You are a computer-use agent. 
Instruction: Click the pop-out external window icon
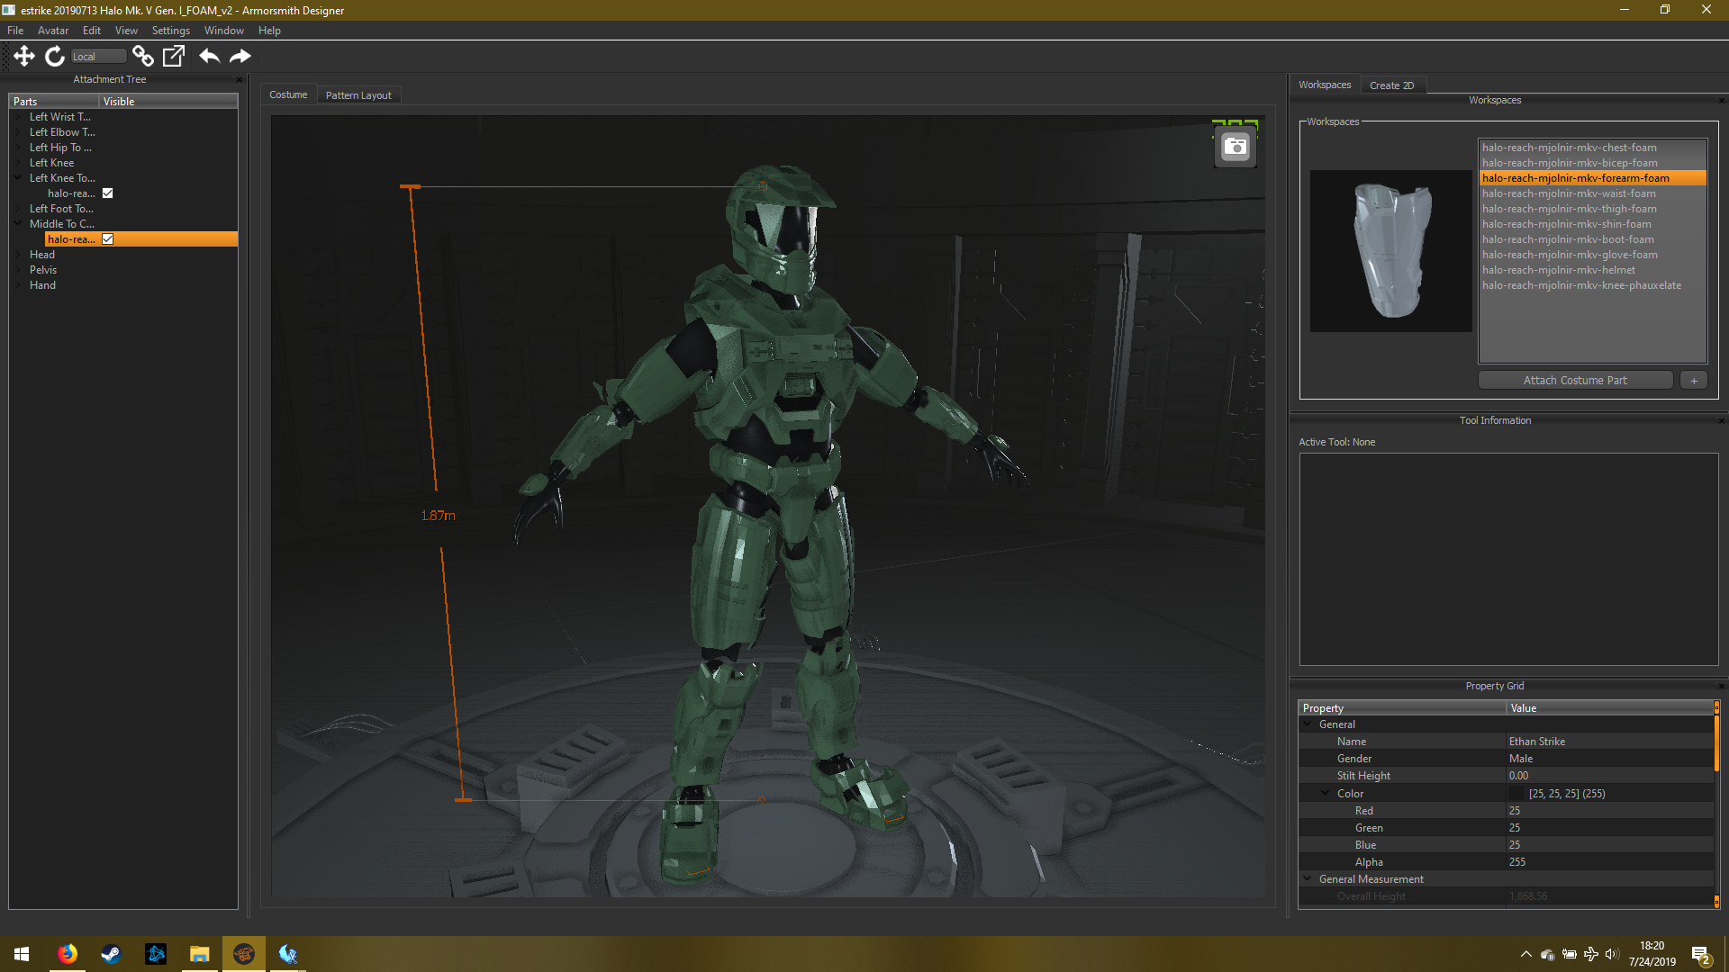174,56
